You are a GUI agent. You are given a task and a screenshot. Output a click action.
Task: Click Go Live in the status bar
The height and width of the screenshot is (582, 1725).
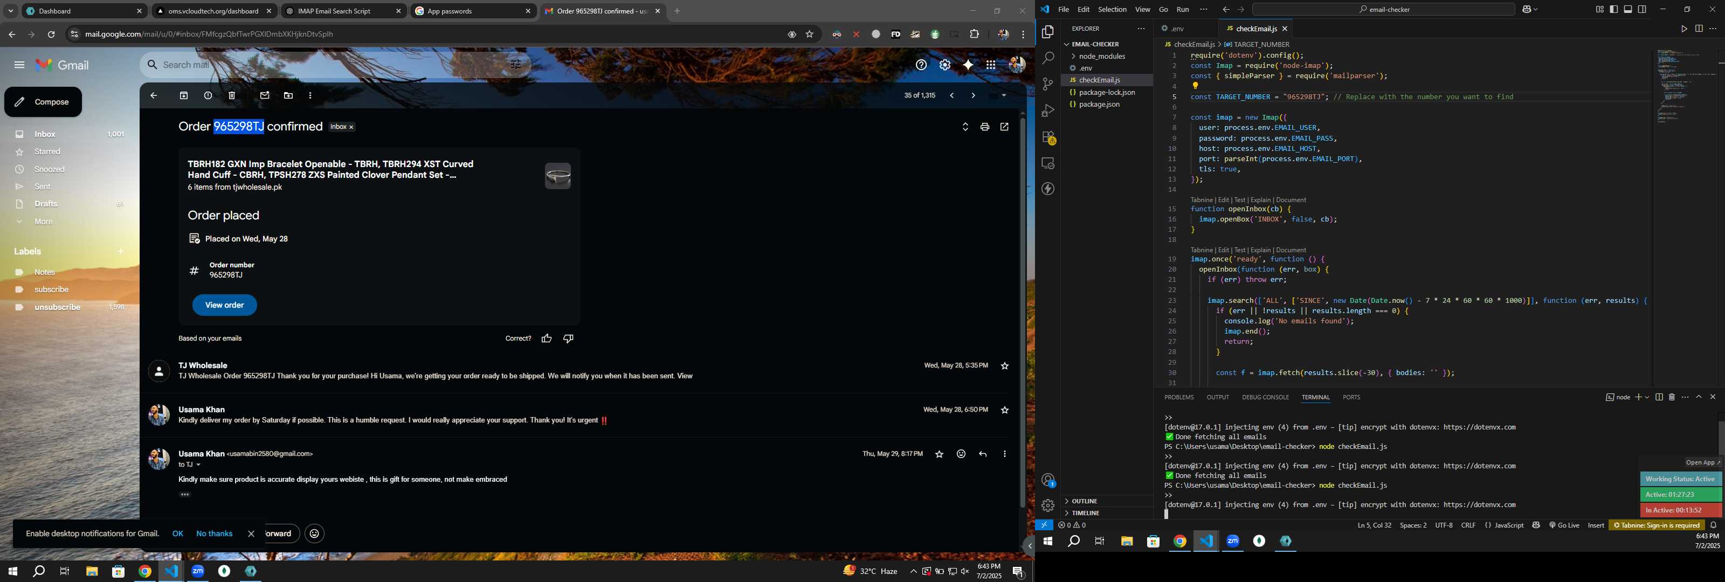[1564, 526]
